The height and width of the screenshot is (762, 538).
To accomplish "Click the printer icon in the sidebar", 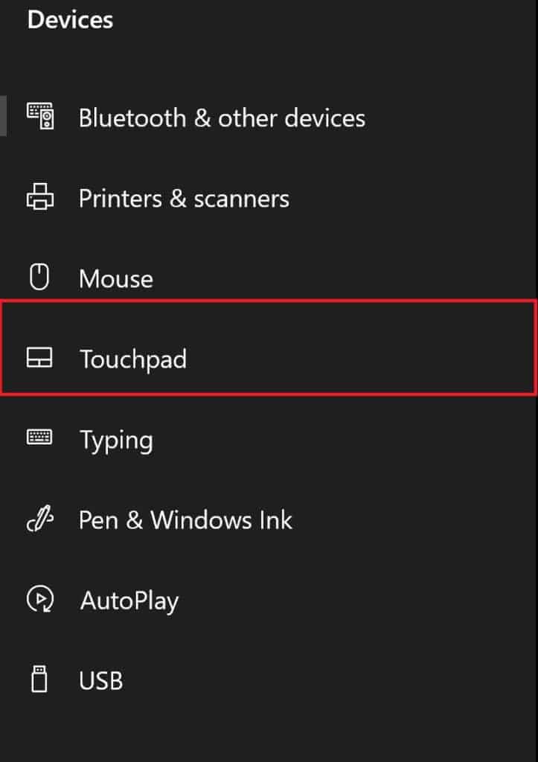I will pos(40,196).
